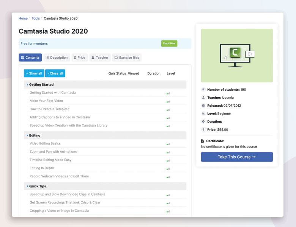Open lesson Editing In Depth
296x227 pixels.
tap(42, 168)
